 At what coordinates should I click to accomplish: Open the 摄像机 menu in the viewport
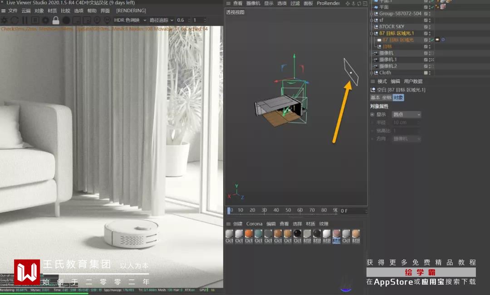tap(253, 4)
